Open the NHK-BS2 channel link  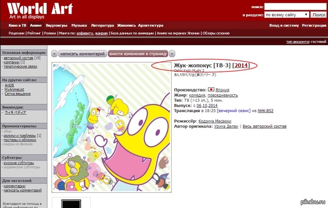pyautogui.click(x=266, y=111)
